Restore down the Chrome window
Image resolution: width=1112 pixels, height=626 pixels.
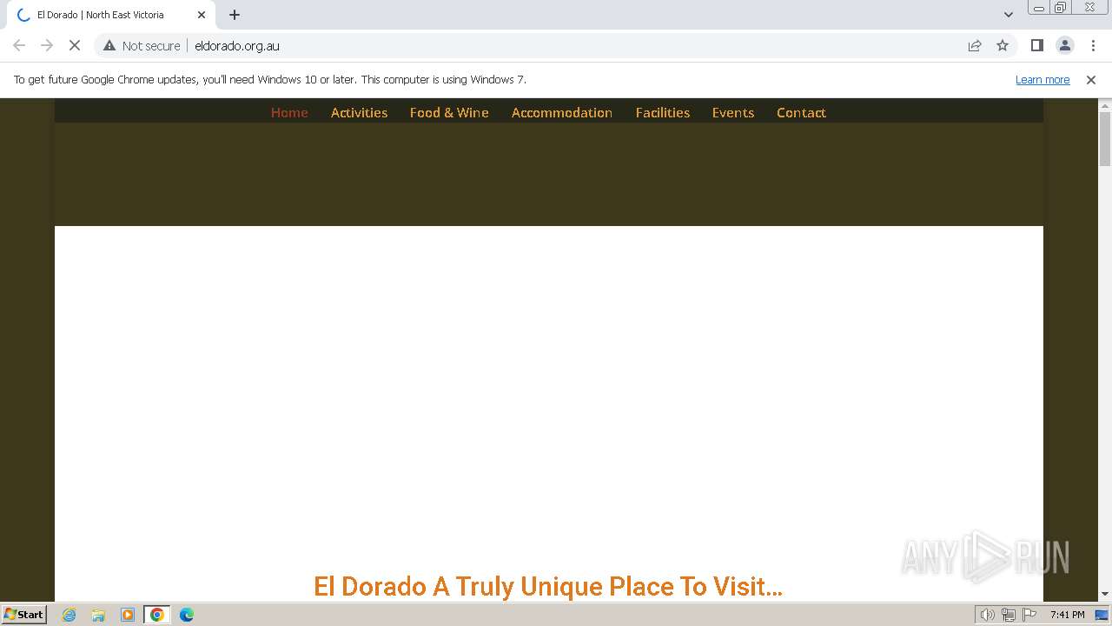click(1061, 8)
